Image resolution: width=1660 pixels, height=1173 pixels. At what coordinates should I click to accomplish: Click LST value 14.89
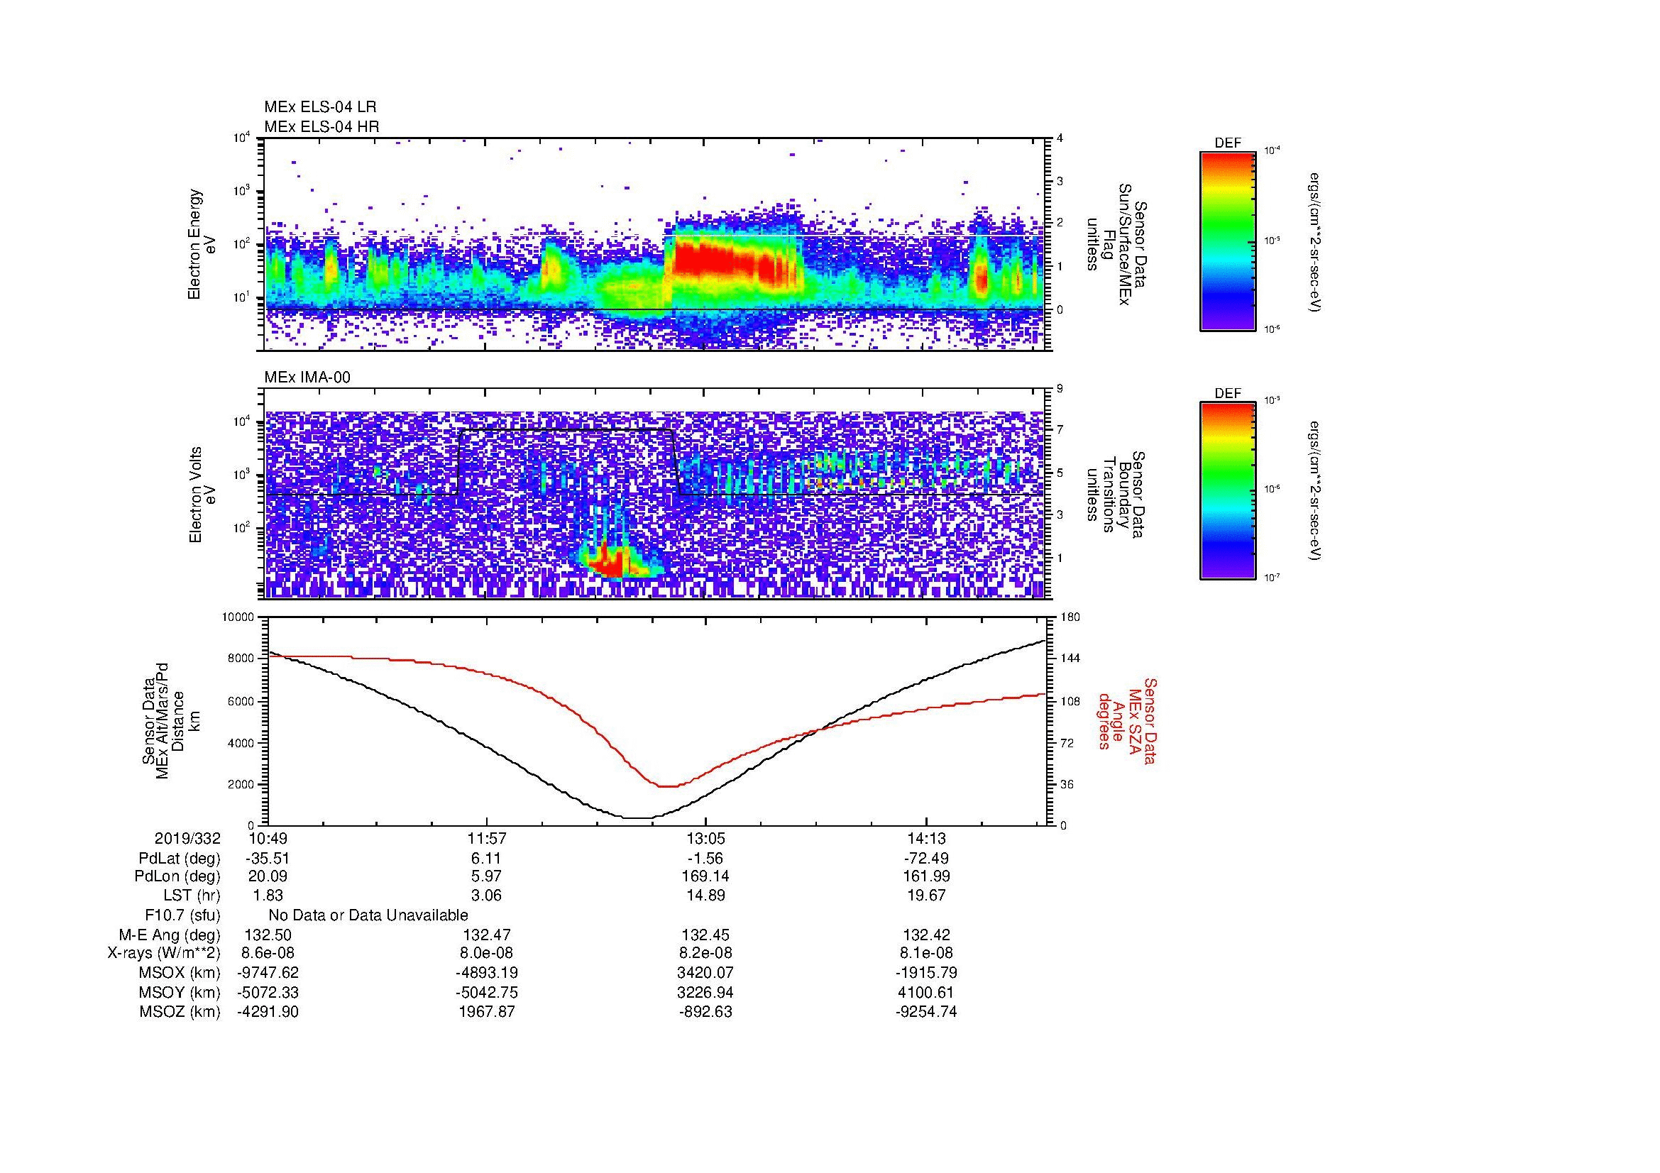coord(705,895)
